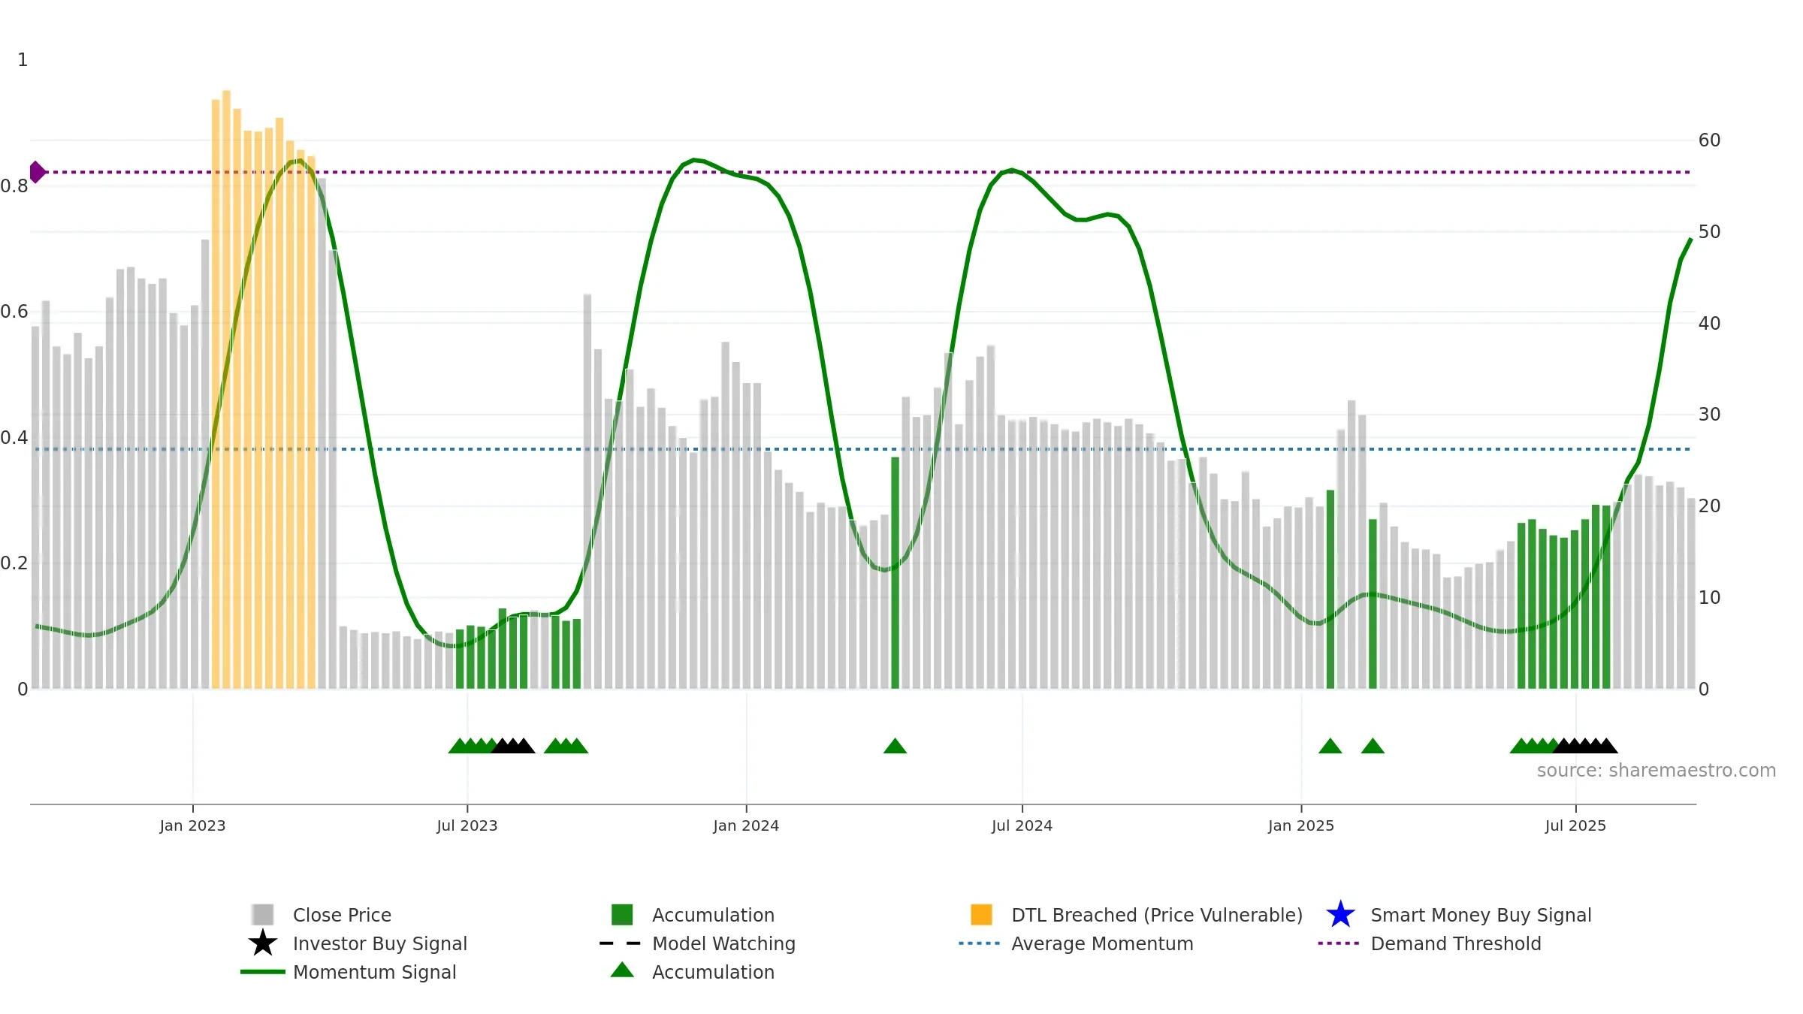Click the sharemaestro.com source text
Image resolution: width=1803 pixels, height=1014 pixels.
click(1657, 771)
